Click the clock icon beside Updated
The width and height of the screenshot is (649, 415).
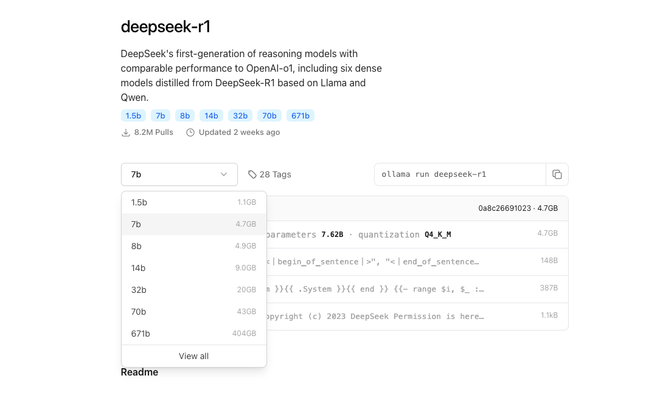tap(190, 132)
